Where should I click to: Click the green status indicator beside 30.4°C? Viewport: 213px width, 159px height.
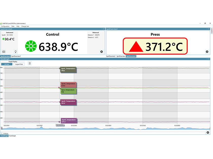coord(3,39)
